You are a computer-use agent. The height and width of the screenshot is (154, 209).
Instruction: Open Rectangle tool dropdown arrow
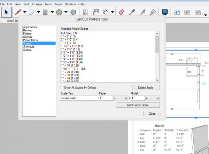pos(52,12)
